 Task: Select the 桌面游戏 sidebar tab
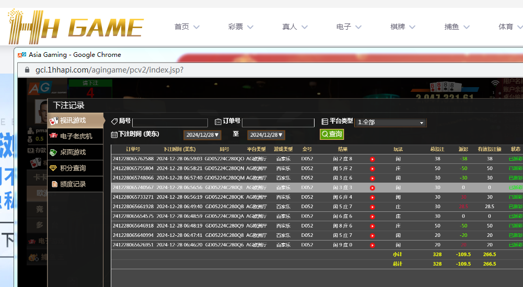click(73, 152)
